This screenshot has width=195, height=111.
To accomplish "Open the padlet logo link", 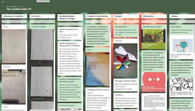I will coord(3,2).
